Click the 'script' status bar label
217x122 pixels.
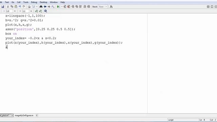point(171,120)
